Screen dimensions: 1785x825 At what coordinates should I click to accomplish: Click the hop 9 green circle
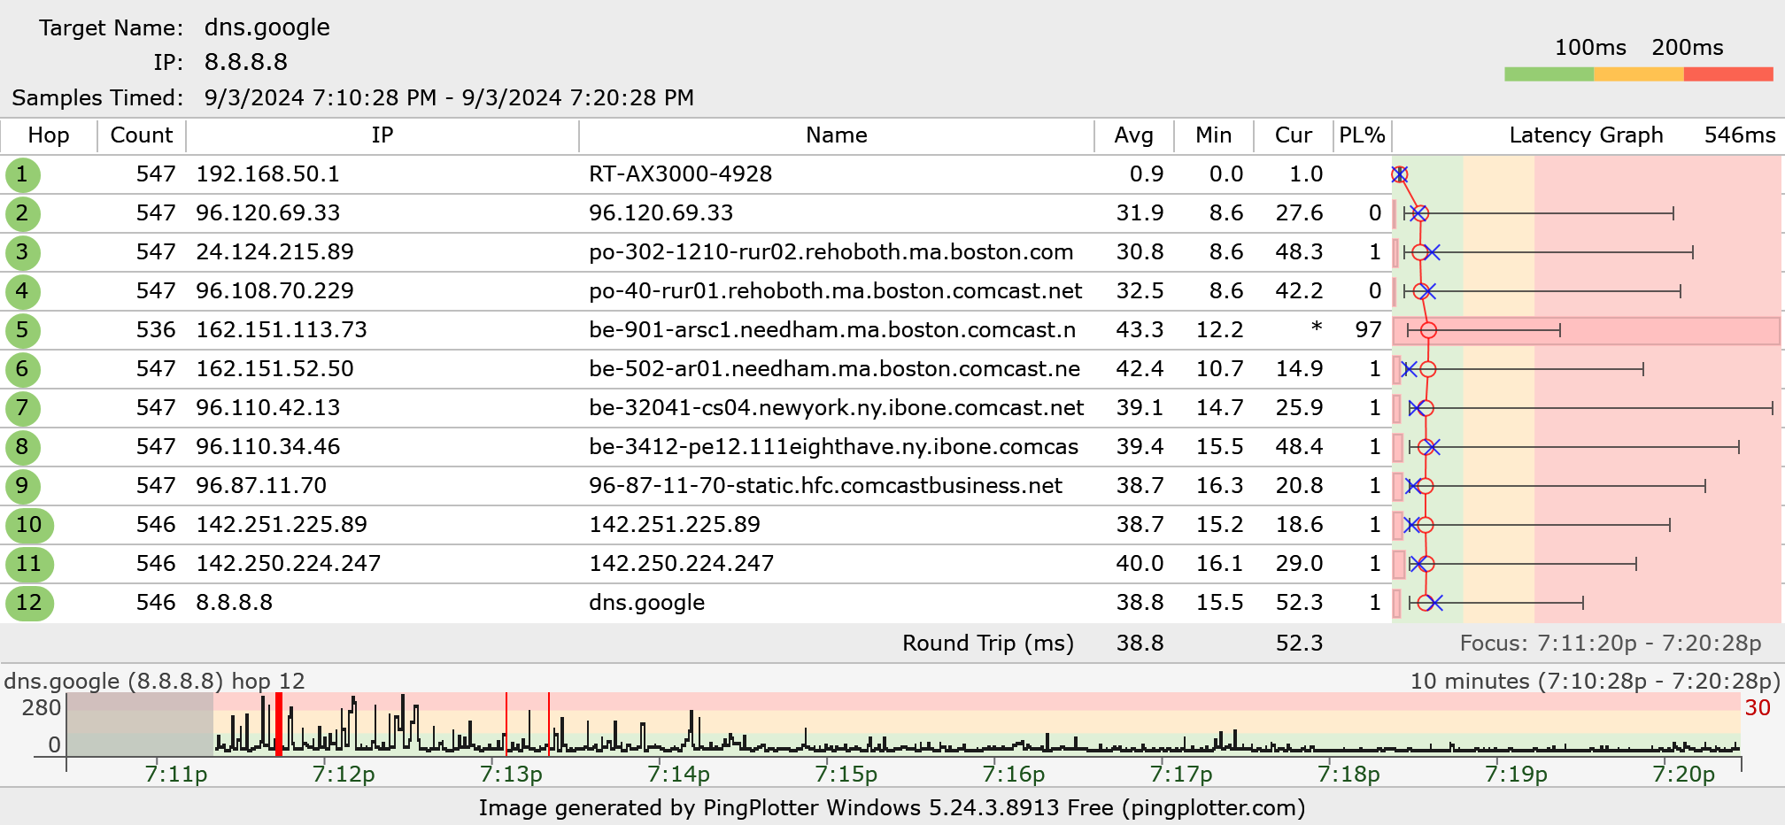pos(22,486)
